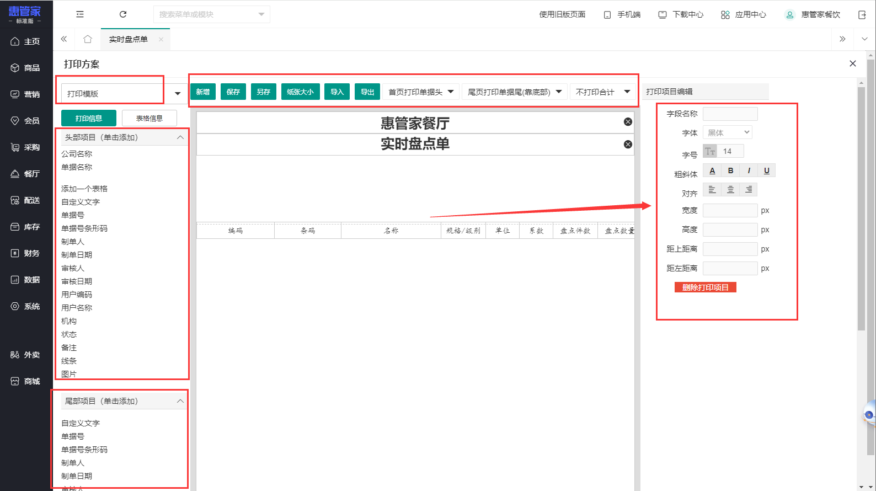
Task: Switch to the 表格信息 tab
Action: (149, 118)
